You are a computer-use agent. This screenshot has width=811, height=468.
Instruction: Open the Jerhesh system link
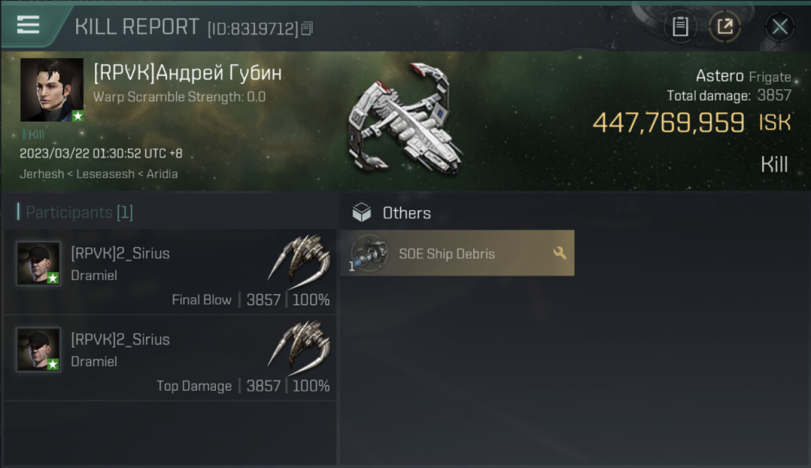pos(42,174)
